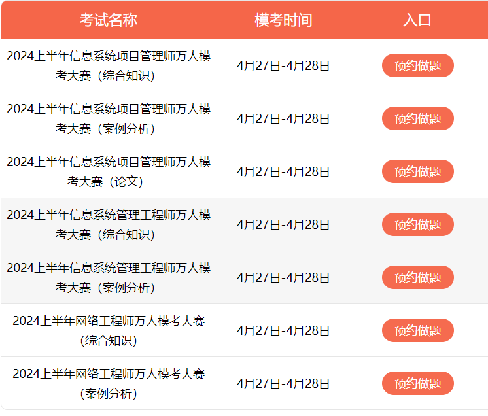Click the date cell in 项目管理师 论文 row

click(x=283, y=171)
